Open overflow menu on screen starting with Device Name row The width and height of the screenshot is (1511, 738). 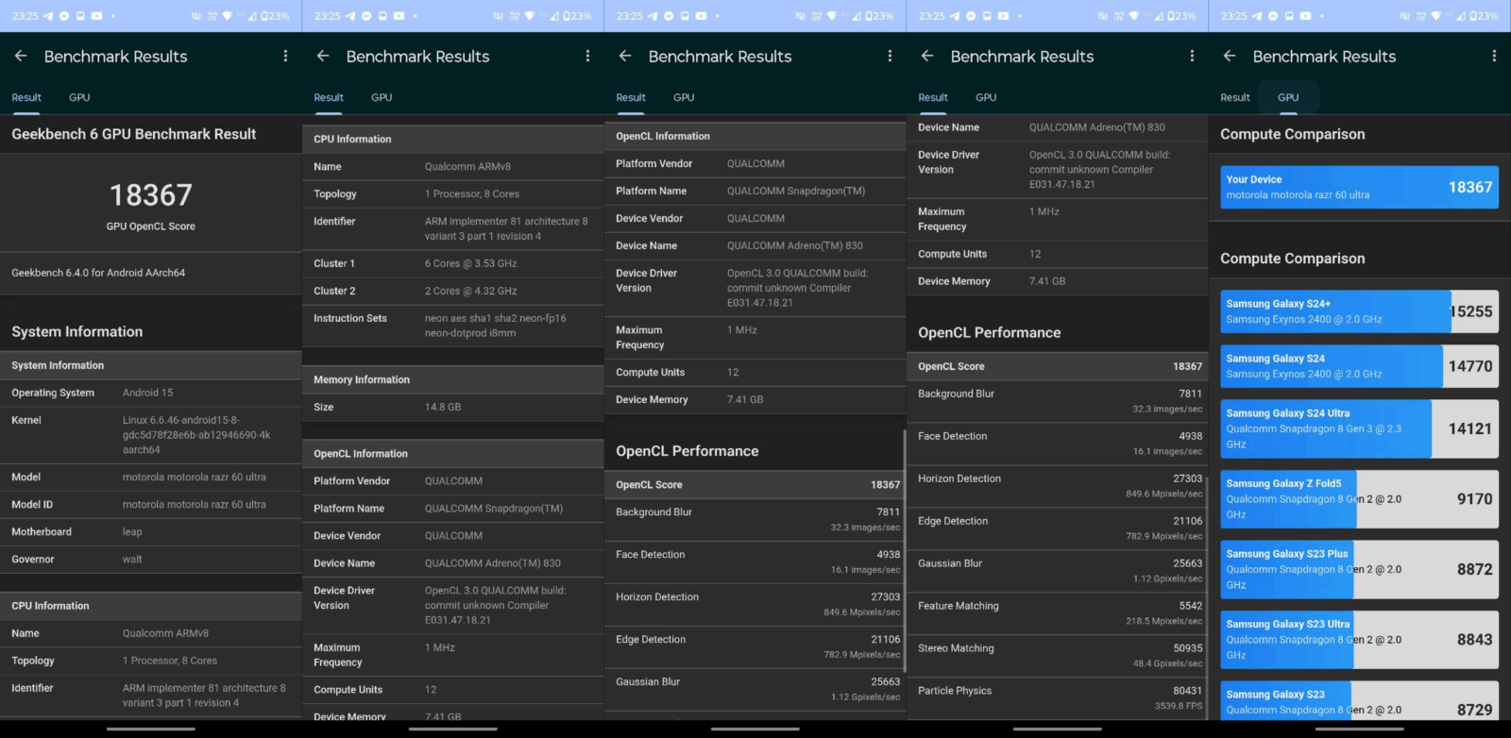pyautogui.click(x=1192, y=57)
